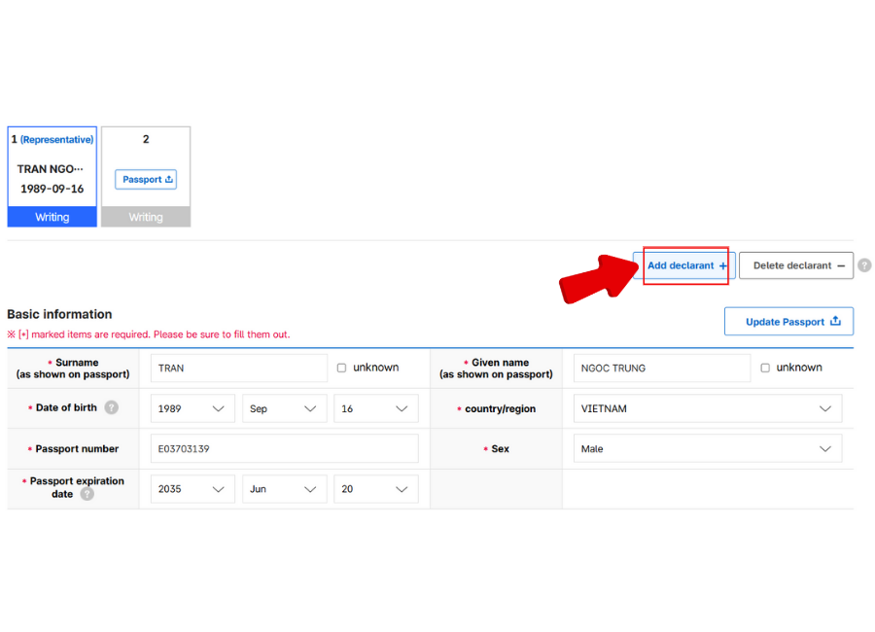Viewport: 875px width, 632px height.
Task: Open passport expiration day dropdown 20
Action: (375, 489)
